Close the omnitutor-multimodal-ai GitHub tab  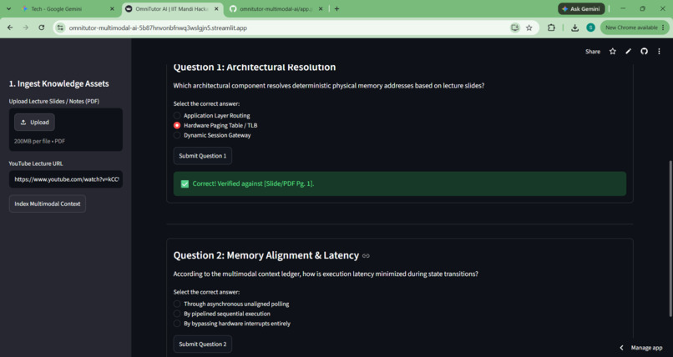click(320, 8)
